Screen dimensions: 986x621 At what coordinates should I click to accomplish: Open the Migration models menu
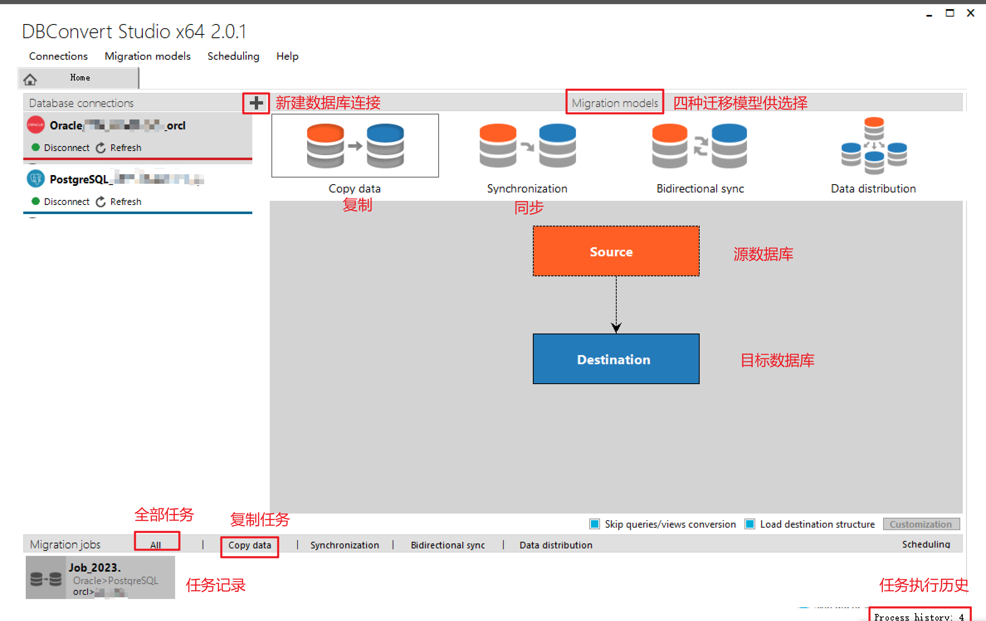[x=147, y=56]
